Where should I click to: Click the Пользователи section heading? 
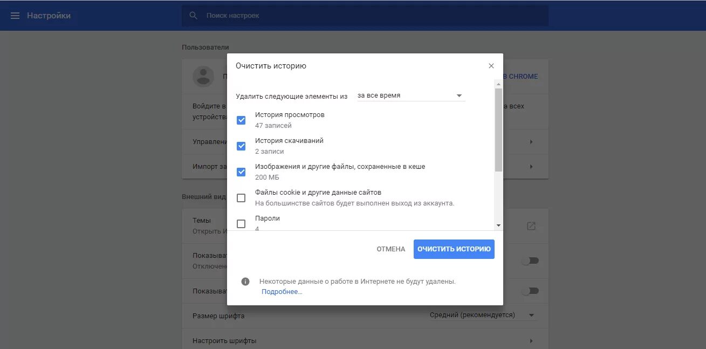pyautogui.click(x=205, y=47)
